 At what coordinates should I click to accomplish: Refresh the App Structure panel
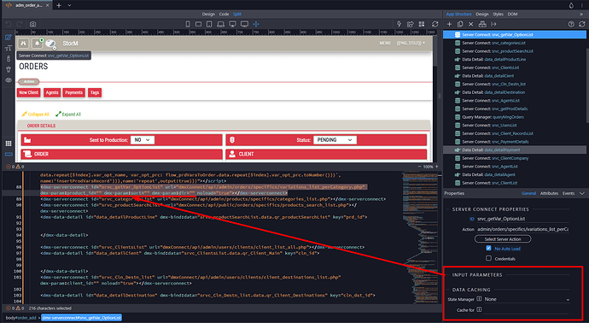coord(582,24)
